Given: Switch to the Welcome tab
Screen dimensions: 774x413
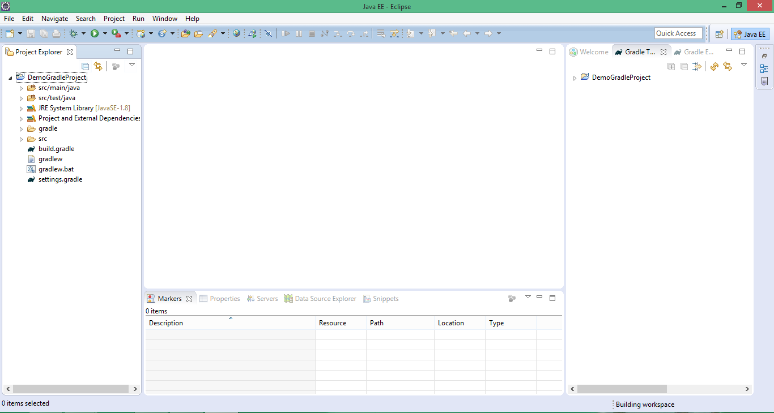Looking at the screenshot, I should coord(589,52).
